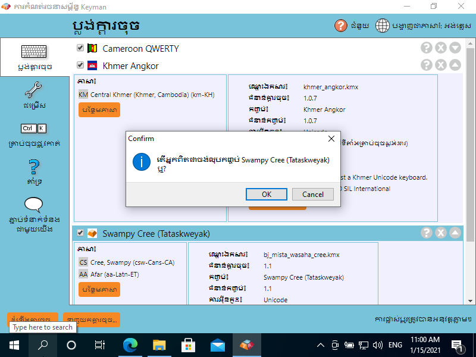The image size is (476, 357).
Task: Click the CS Cree, Swampy language entry
Action: (x=126, y=262)
